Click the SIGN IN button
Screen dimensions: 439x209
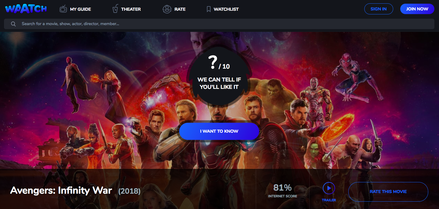pos(378,9)
